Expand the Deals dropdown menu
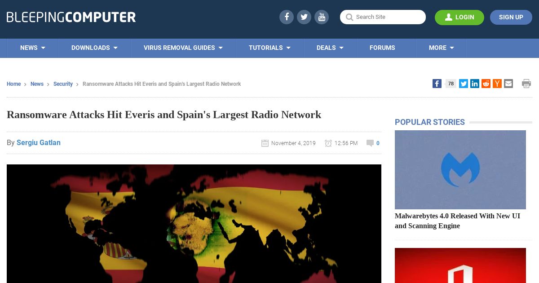This screenshot has height=283, width=539. pos(330,48)
